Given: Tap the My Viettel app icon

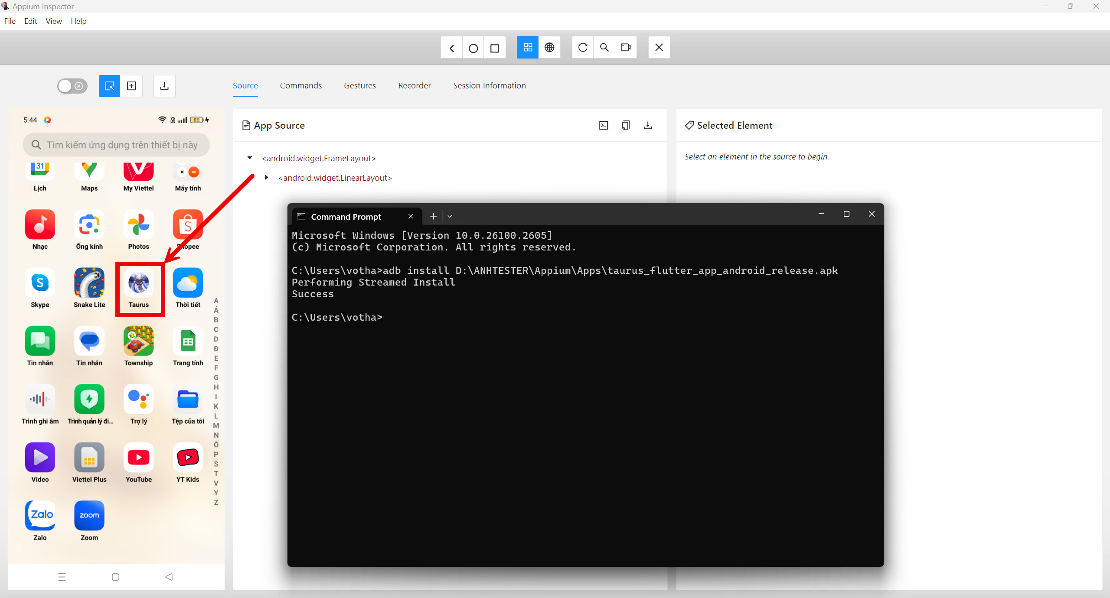Looking at the screenshot, I should 139,172.
